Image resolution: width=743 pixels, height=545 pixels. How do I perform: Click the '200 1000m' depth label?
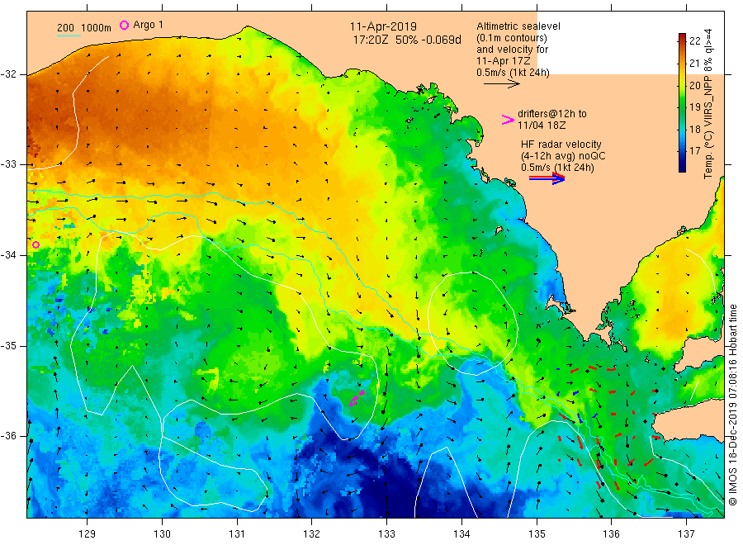(x=84, y=28)
